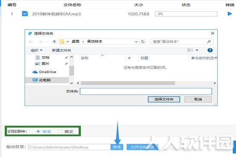Image resolution: width=236 pixels, height=157 pixels.
Task: Click the horizontal scrollbar right arrow
Action: tap(215, 83)
